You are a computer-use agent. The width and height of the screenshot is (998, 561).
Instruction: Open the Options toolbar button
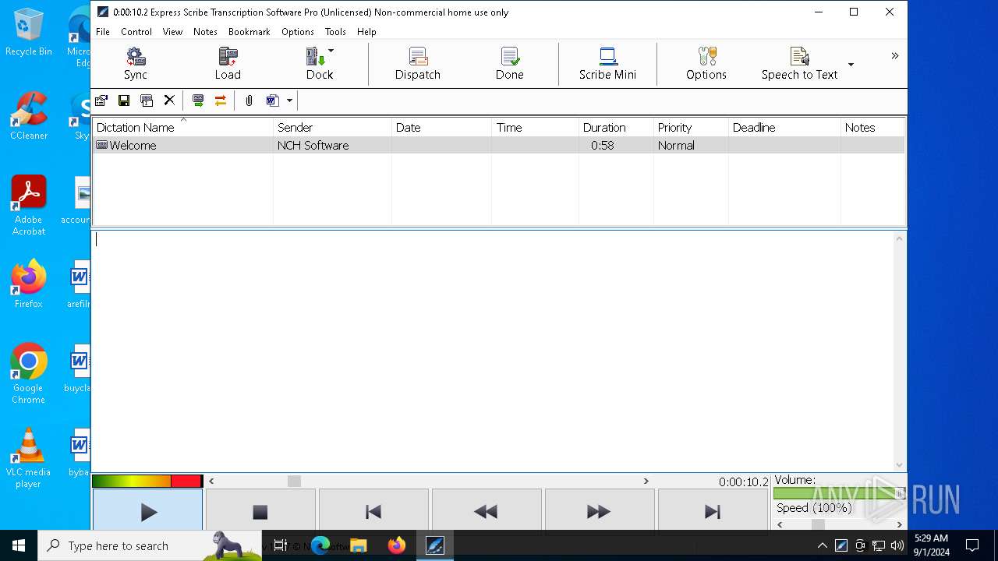click(706, 64)
